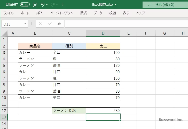Select the 醤油 cell in row 5
Image resolution: width=188 pixels, height=129 pixels.
pos(69,66)
